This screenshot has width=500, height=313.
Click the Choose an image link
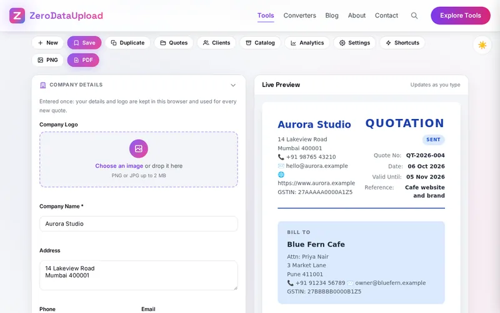coord(119,166)
